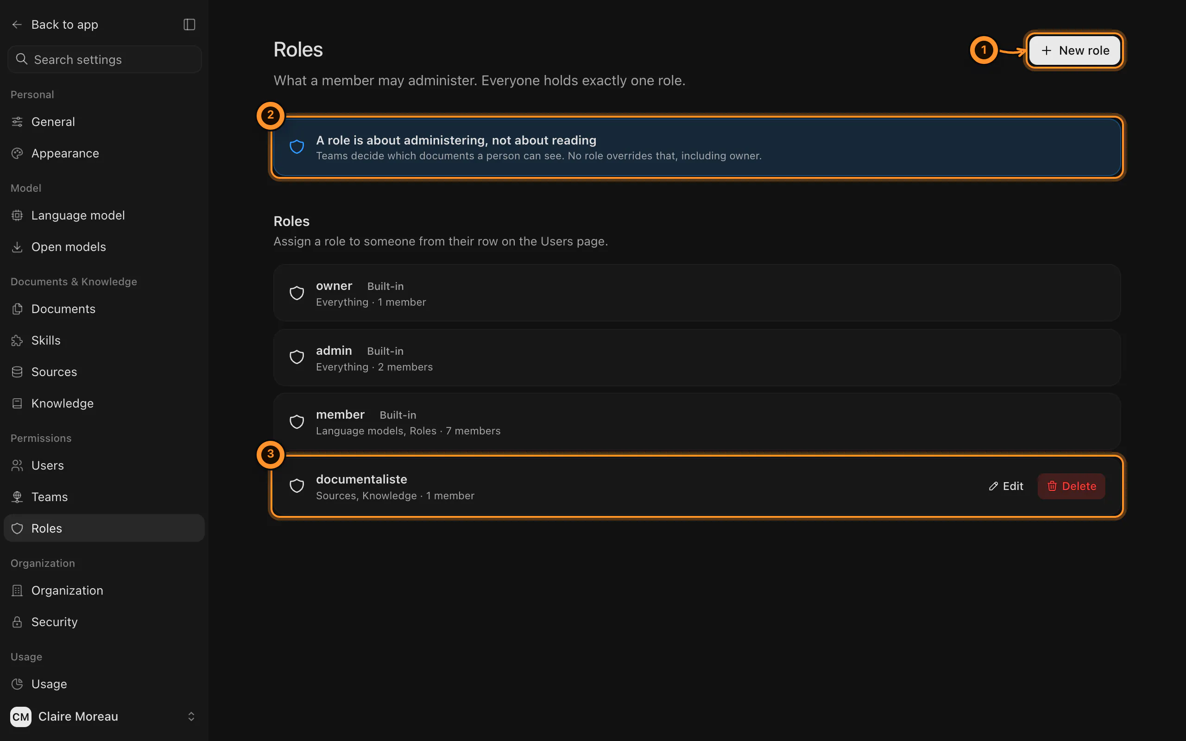Screen dimensions: 1186x741
Task: Click the Documents icon in the sidebar
Action: pyautogui.click(x=17, y=309)
